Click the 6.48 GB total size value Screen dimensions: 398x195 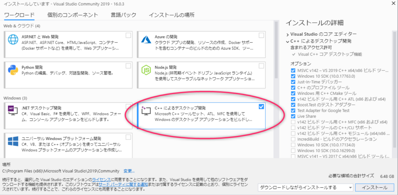click(x=387, y=176)
